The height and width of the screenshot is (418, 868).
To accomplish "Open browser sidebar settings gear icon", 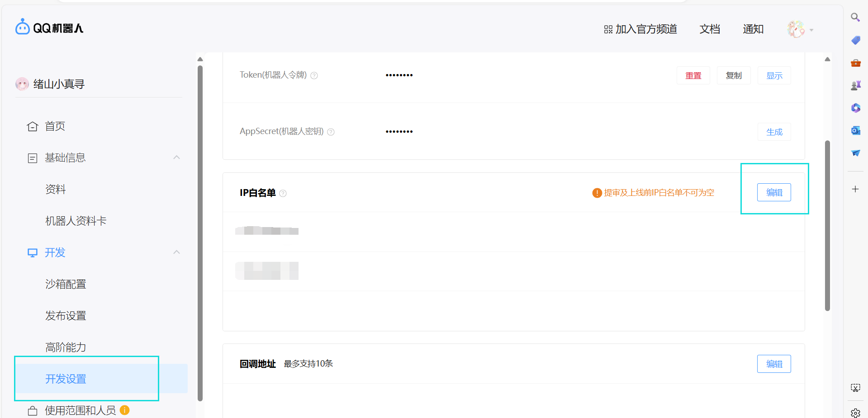I will [x=855, y=413].
